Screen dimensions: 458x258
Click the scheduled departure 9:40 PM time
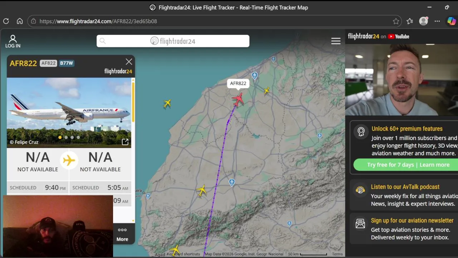[x=55, y=187]
